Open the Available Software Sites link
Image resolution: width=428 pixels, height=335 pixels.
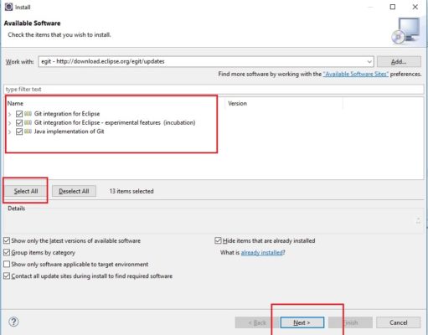[356, 74]
